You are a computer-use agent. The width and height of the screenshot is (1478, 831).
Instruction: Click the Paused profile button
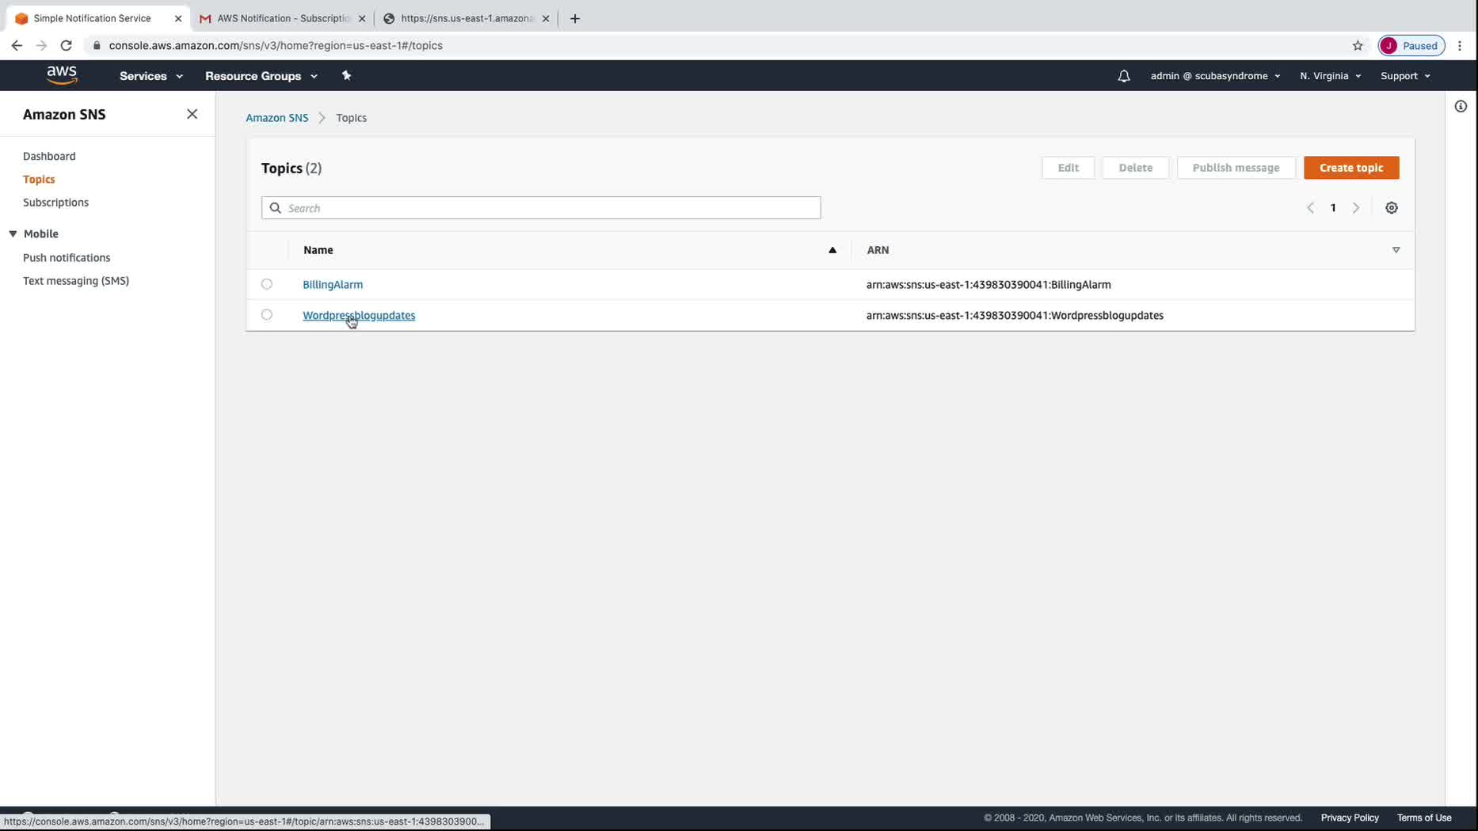1411,46
